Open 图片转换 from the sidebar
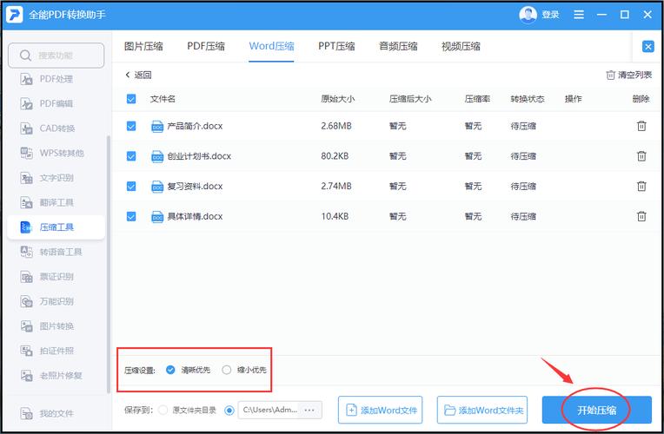Viewport: 664px width, 434px height. pos(47,326)
